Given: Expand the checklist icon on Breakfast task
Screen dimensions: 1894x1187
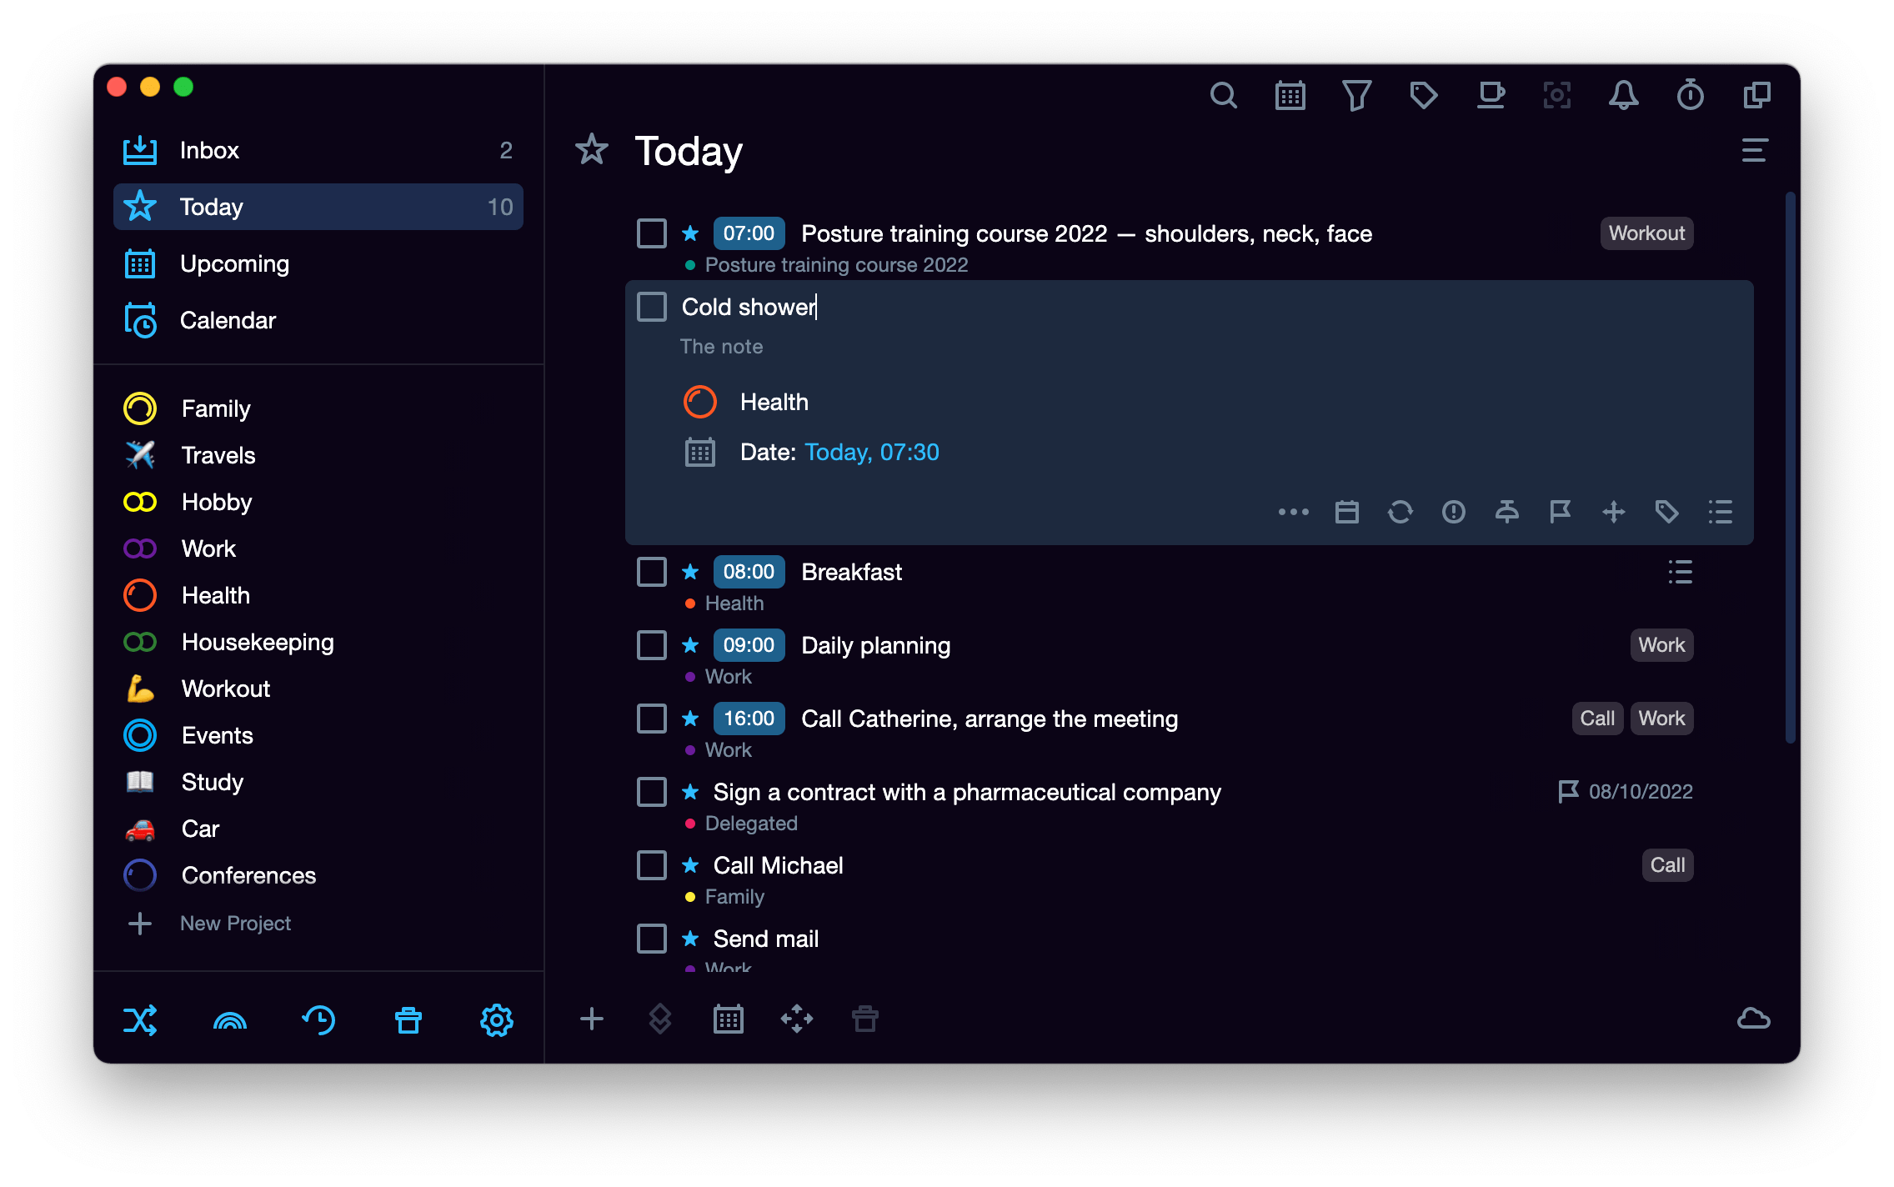Looking at the screenshot, I should pos(1681,572).
